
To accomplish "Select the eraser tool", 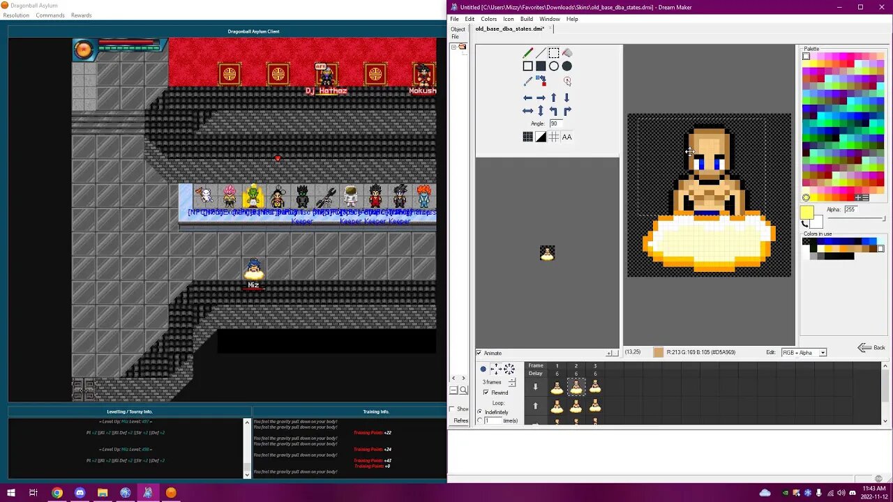I will click(567, 53).
